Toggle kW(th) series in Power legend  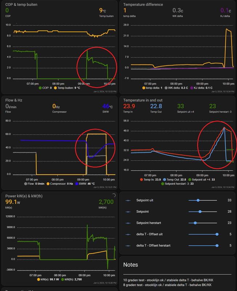(x=71, y=279)
